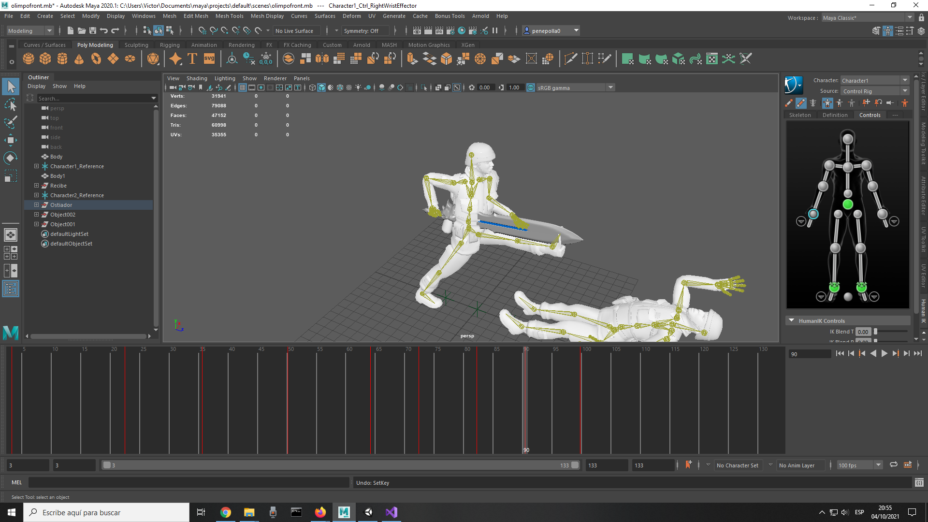
Task: Expand the Character1_Reference node
Action: [36, 166]
